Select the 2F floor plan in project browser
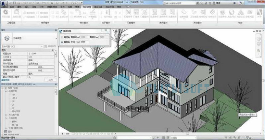 tap(13, 105)
